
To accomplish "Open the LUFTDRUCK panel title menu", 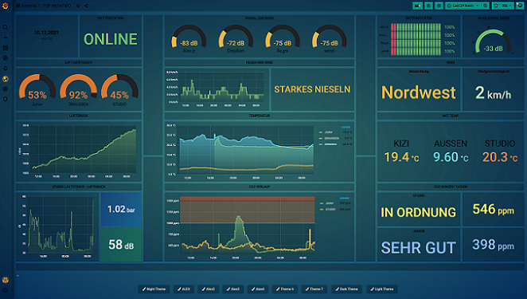I will 79,116.
